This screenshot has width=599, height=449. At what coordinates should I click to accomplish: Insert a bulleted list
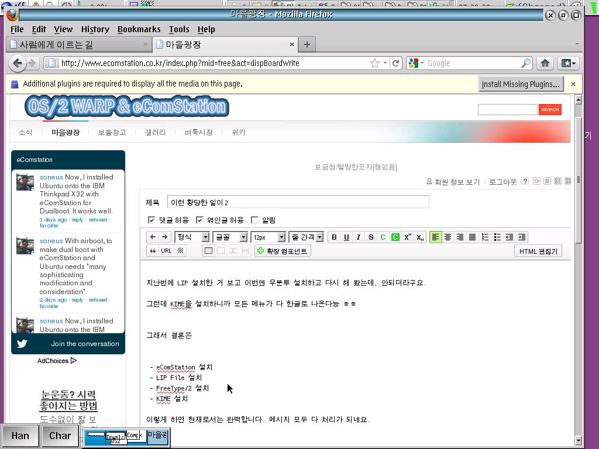pos(497,237)
